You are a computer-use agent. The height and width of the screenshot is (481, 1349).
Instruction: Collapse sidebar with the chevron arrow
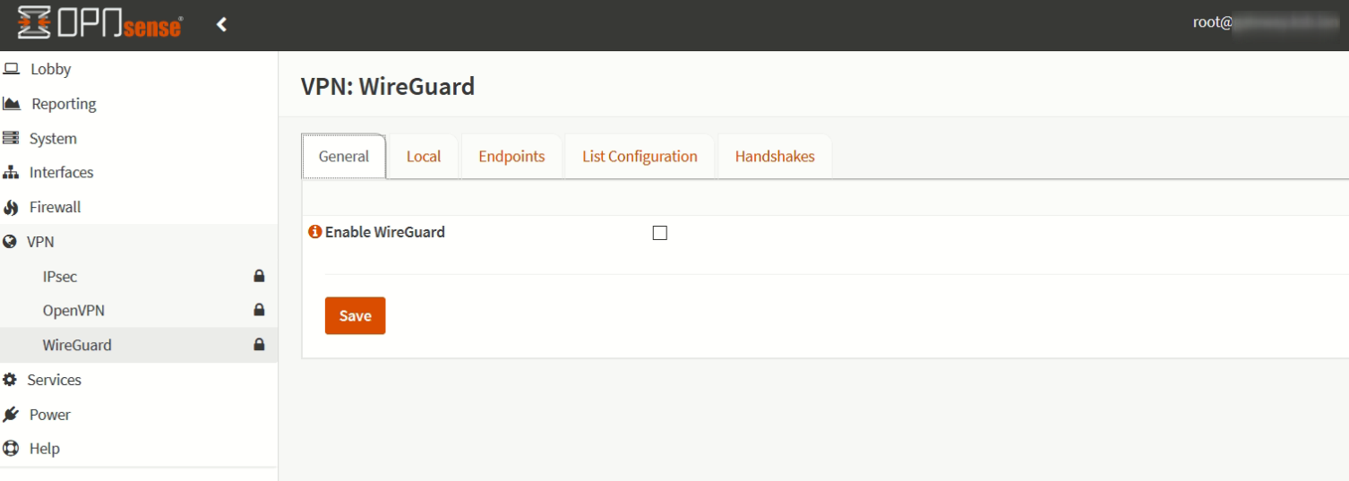coord(222,24)
